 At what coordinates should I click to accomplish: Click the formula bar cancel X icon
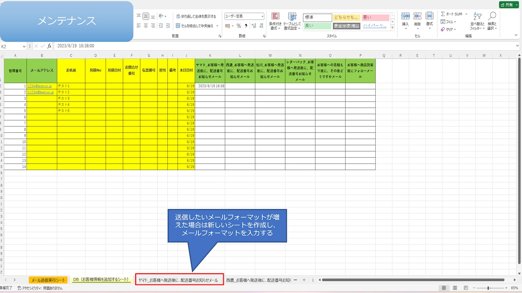coord(36,46)
